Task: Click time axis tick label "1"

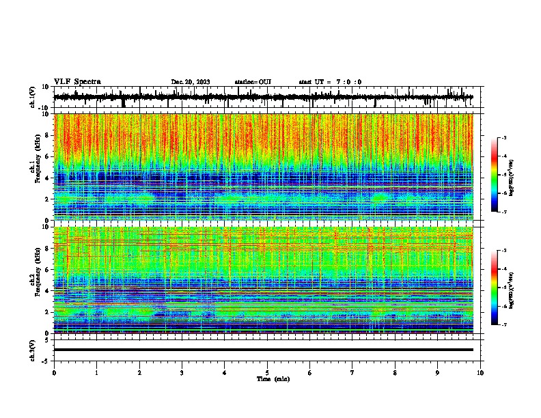Action: tap(96, 373)
